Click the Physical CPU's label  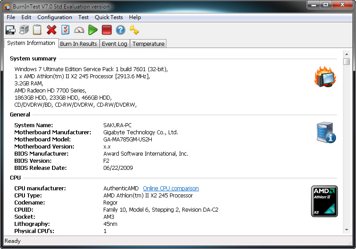[34, 231]
